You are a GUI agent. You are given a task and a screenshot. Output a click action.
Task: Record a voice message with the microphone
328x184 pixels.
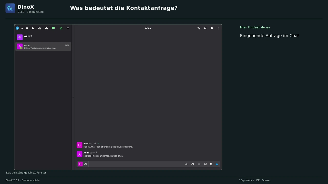(186, 164)
